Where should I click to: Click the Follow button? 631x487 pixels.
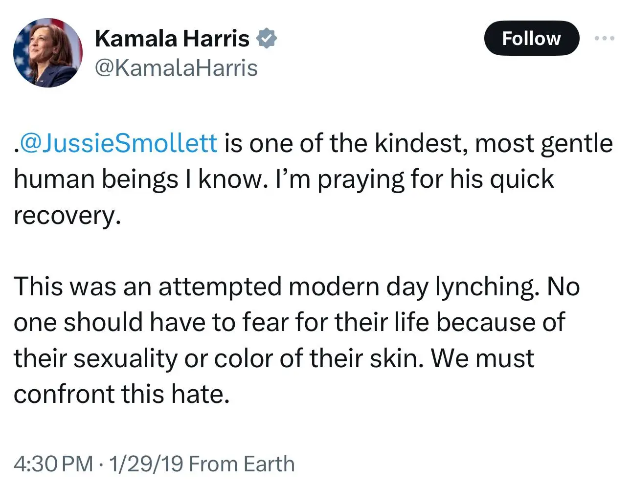coord(531,38)
